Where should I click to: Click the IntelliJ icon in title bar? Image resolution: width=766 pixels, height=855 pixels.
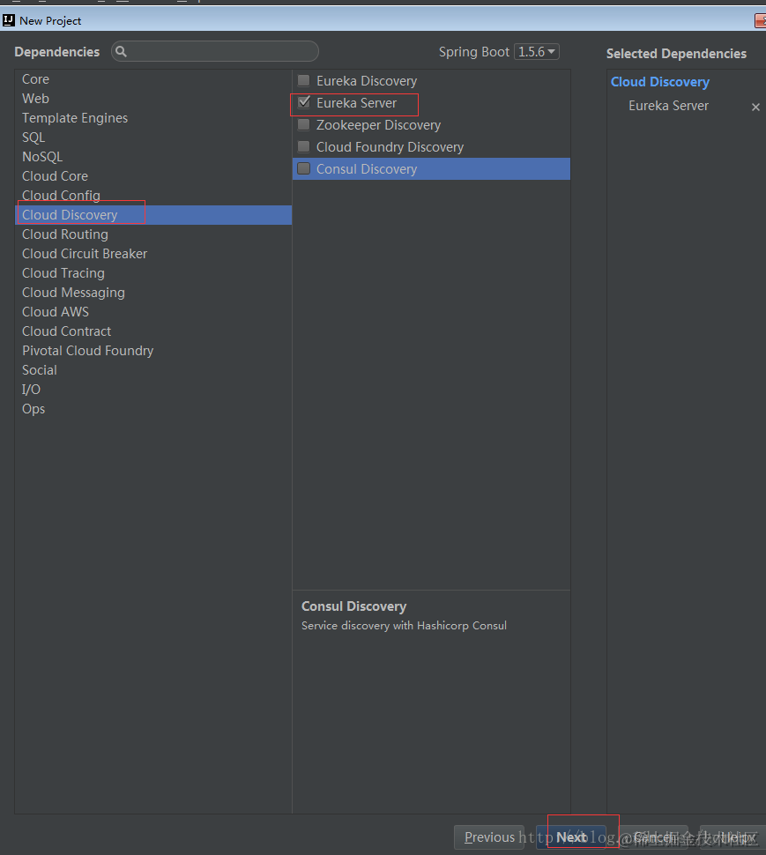coord(9,21)
